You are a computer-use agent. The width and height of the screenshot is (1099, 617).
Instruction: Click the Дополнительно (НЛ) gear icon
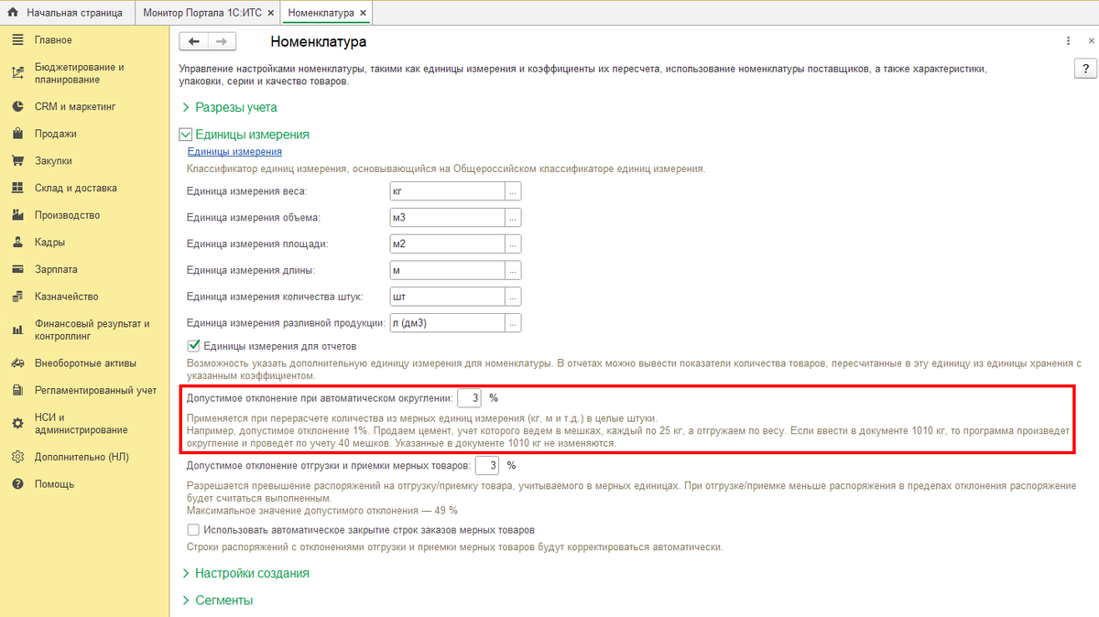16,456
